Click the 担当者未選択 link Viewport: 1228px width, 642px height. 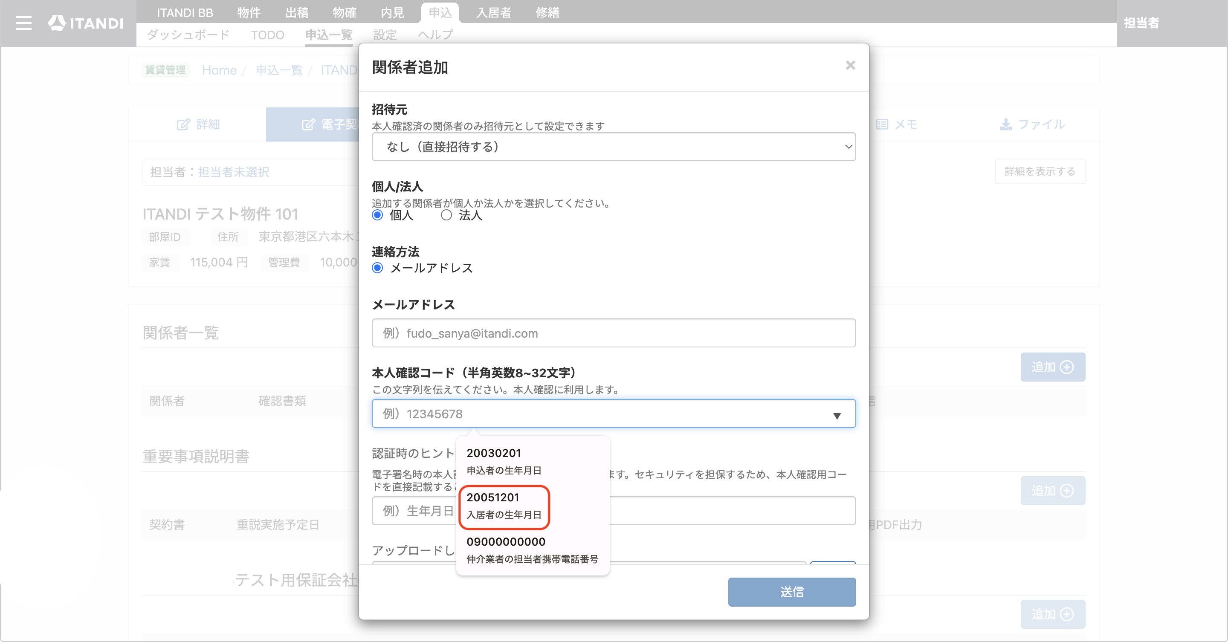[x=233, y=172]
